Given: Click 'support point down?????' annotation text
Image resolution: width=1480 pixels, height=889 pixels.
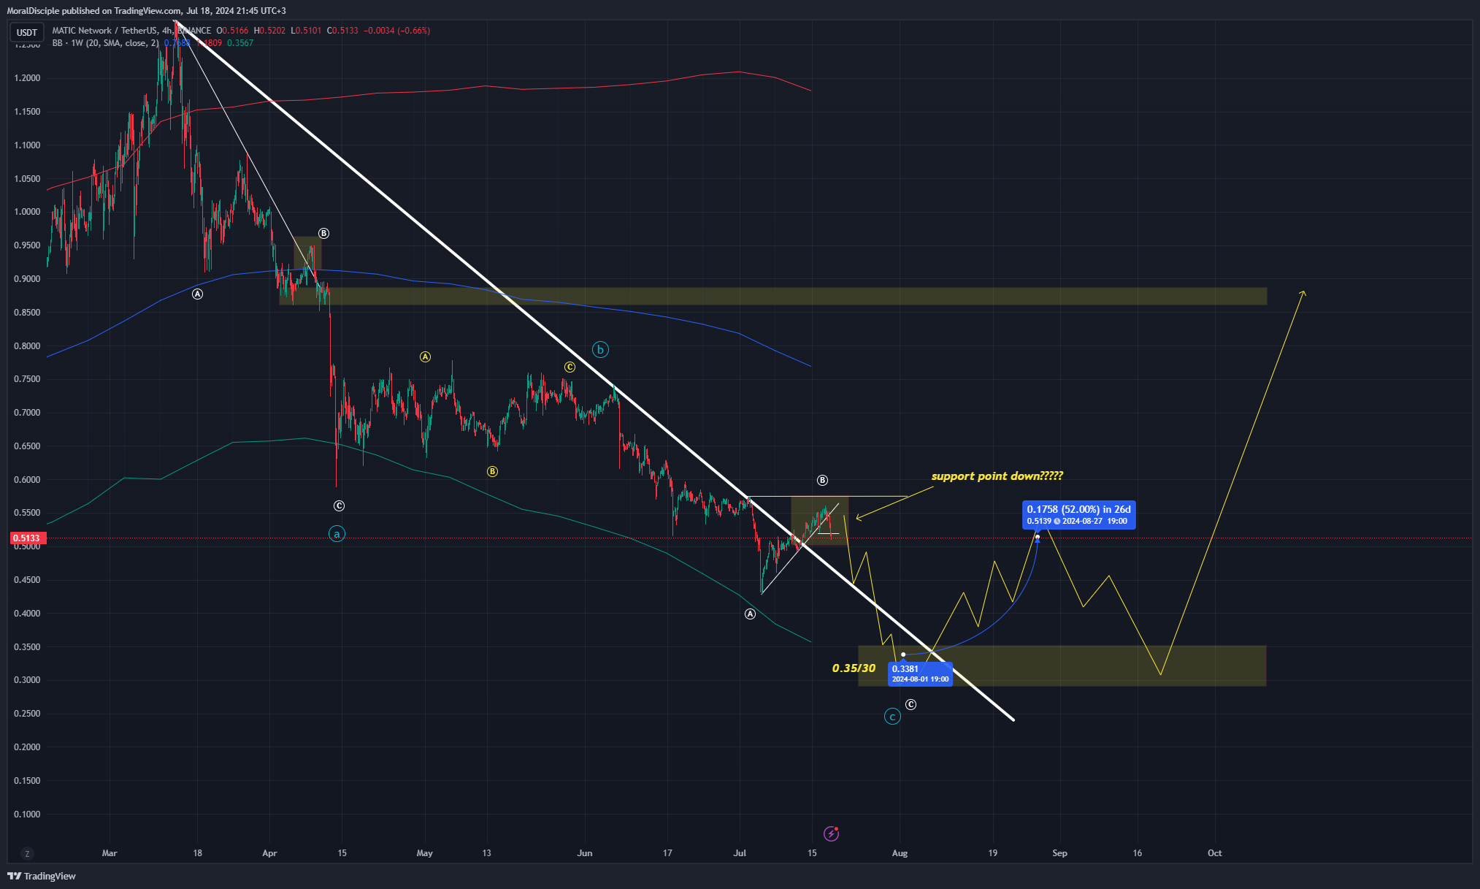Looking at the screenshot, I should pyautogui.click(x=997, y=476).
